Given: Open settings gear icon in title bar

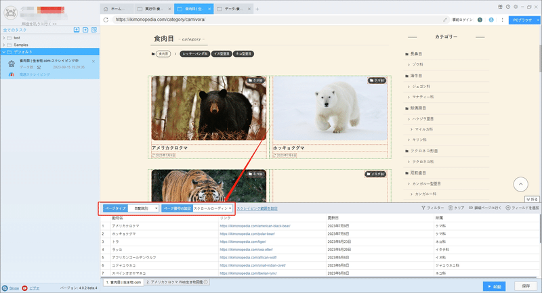Looking at the screenshot, I should pyautogui.click(x=516, y=7).
